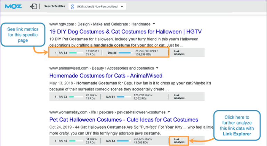This screenshot has height=146, width=267.
Task: Open the Pet Cat Halloween Costumes result
Action: tap(124, 120)
